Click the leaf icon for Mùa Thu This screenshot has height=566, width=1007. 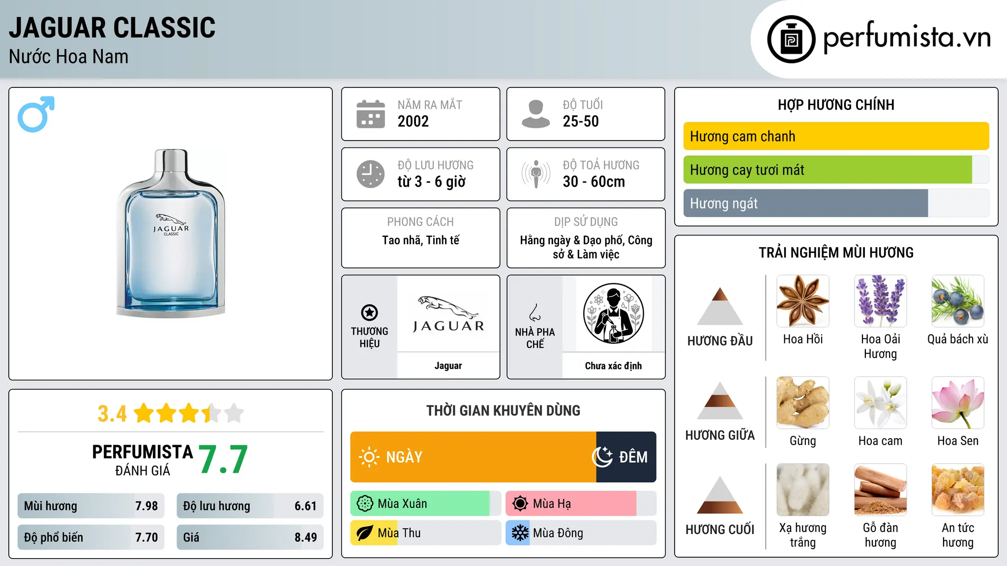[x=364, y=533]
